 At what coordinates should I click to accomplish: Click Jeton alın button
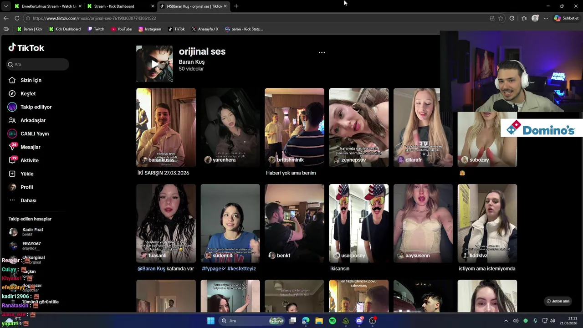click(x=558, y=301)
